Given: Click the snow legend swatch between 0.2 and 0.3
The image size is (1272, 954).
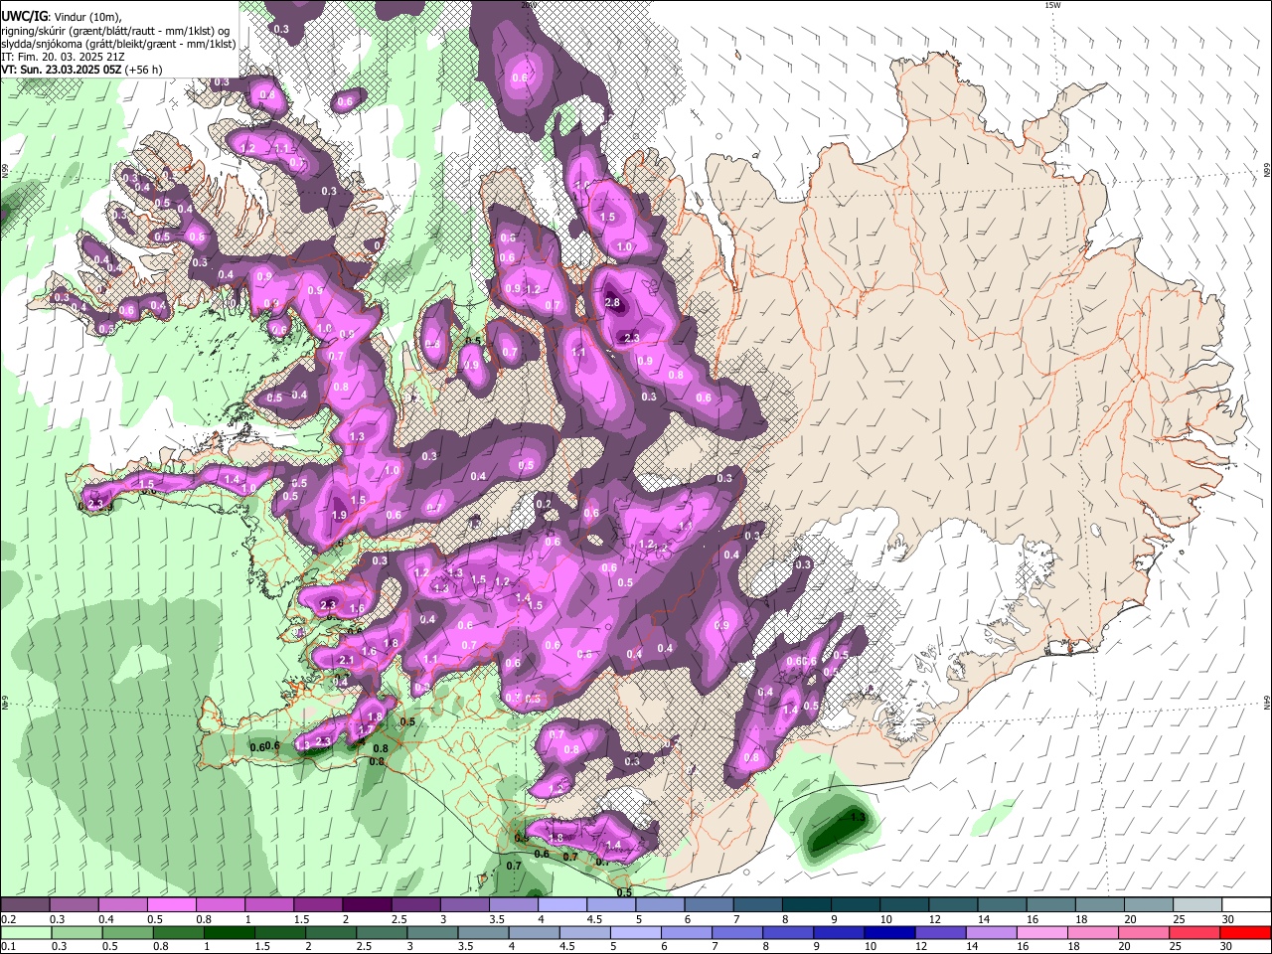Looking at the screenshot, I should point(25,905).
